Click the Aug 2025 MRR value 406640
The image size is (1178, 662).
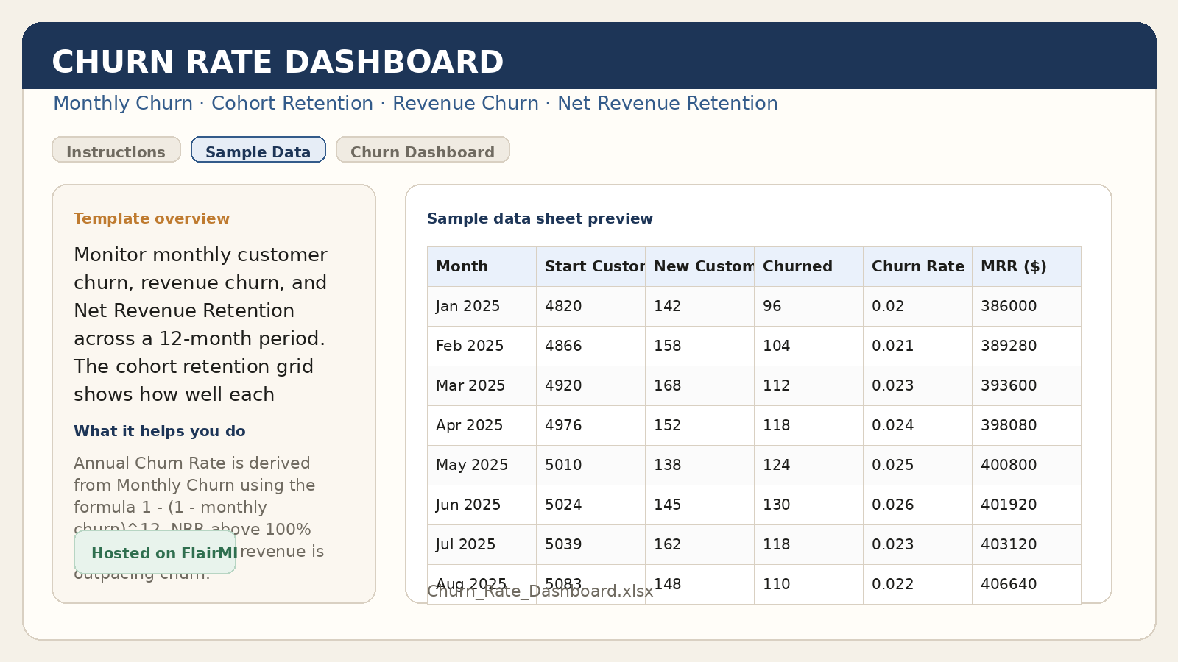point(1009,584)
